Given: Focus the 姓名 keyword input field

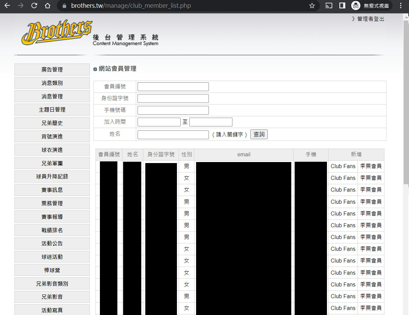Looking at the screenshot, I should point(173,135).
